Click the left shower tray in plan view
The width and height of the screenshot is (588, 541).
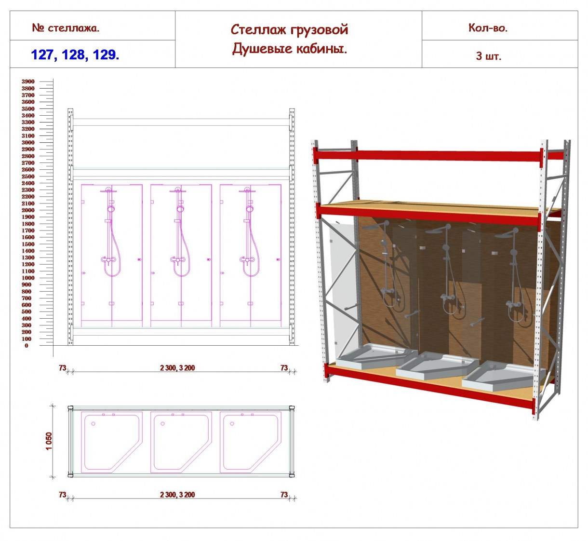(x=112, y=442)
